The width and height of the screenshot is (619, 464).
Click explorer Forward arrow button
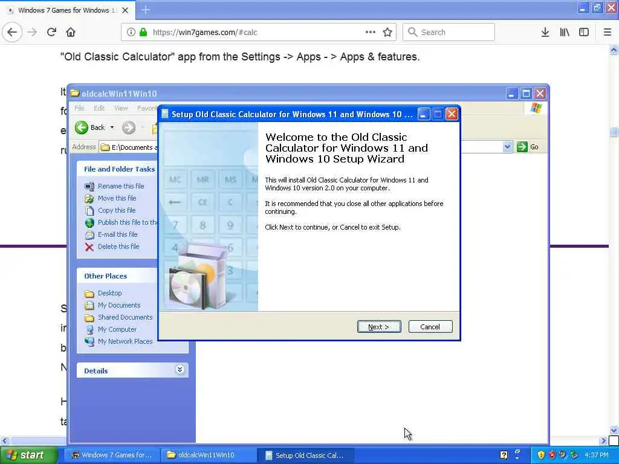click(128, 127)
